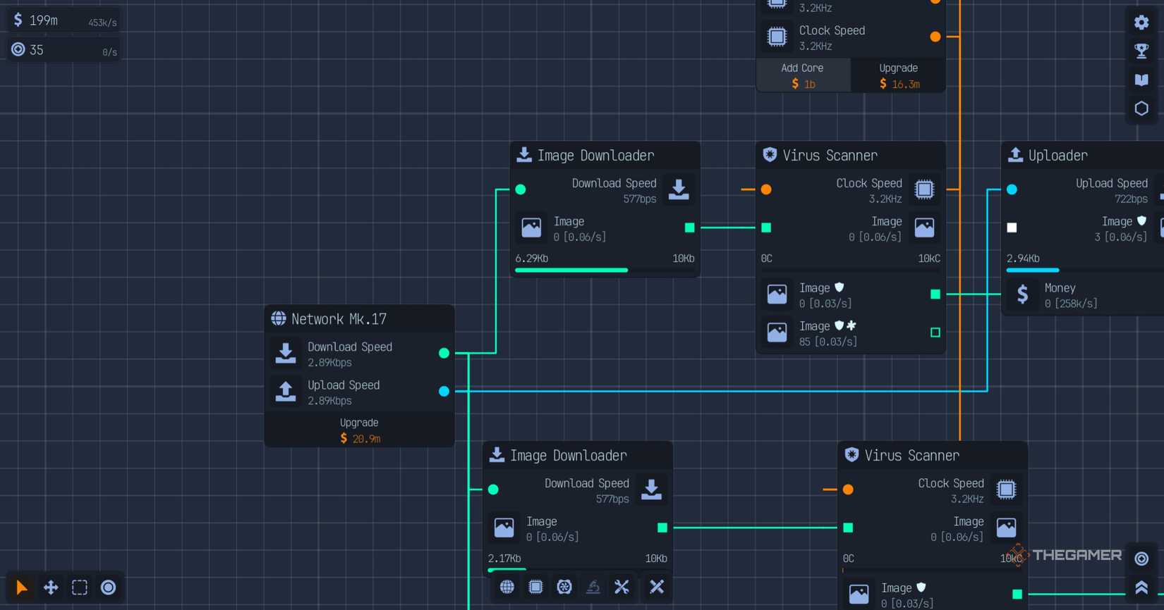The image size is (1164, 610).
Task: Click the Uploader's white Image input port
Action: tap(1012, 228)
